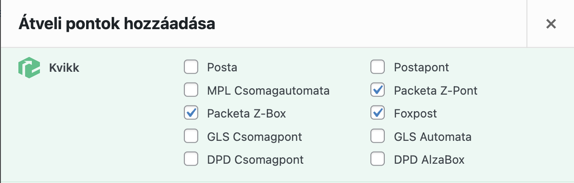Mark the DPD Csomagpont checkbox

191,159
